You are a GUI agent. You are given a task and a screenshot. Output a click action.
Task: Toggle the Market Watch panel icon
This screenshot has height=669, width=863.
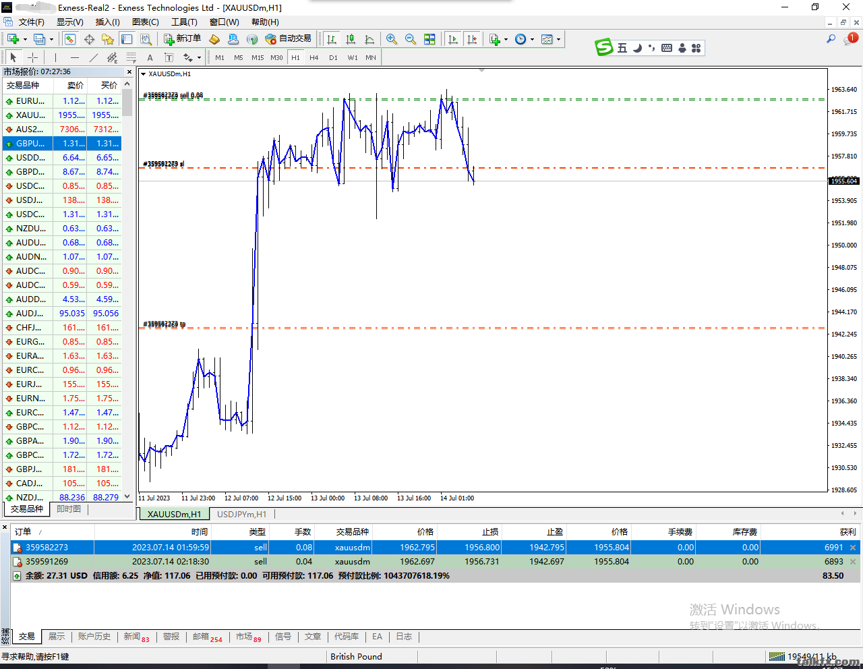(70, 39)
